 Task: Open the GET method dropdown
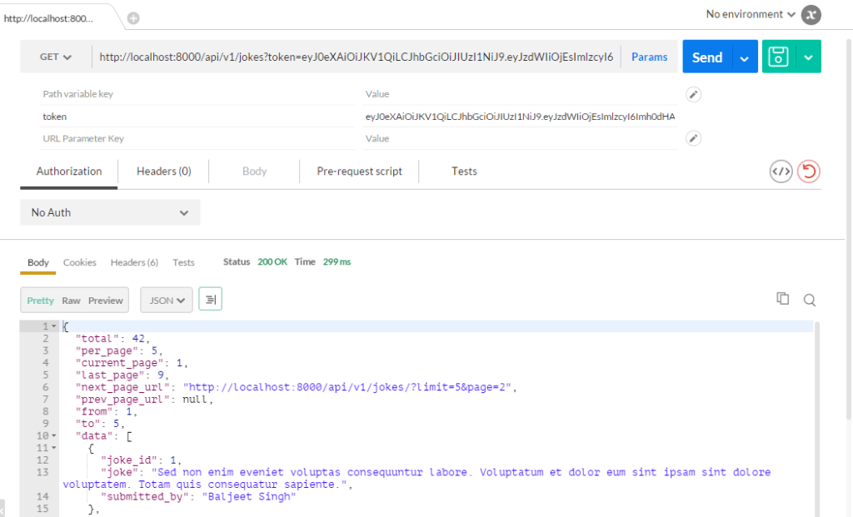56,57
